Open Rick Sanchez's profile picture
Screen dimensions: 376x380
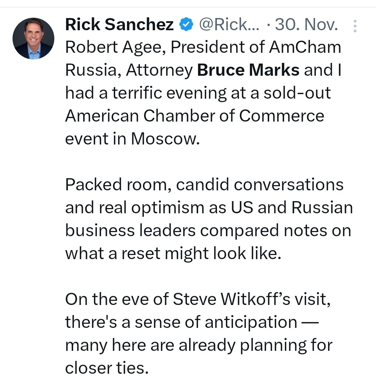pos(33,38)
